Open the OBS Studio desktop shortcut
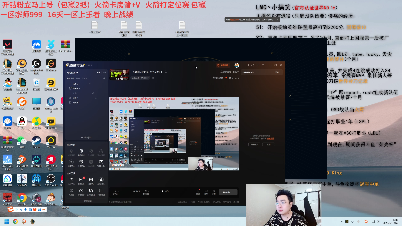This screenshot has width=402, height=226. [x=51, y=179]
